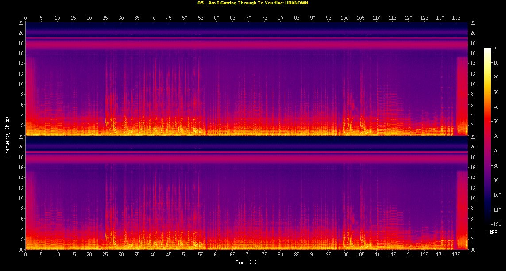Click the "70" tick on the bottom time axis
506x271 pixels.
(248, 254)
